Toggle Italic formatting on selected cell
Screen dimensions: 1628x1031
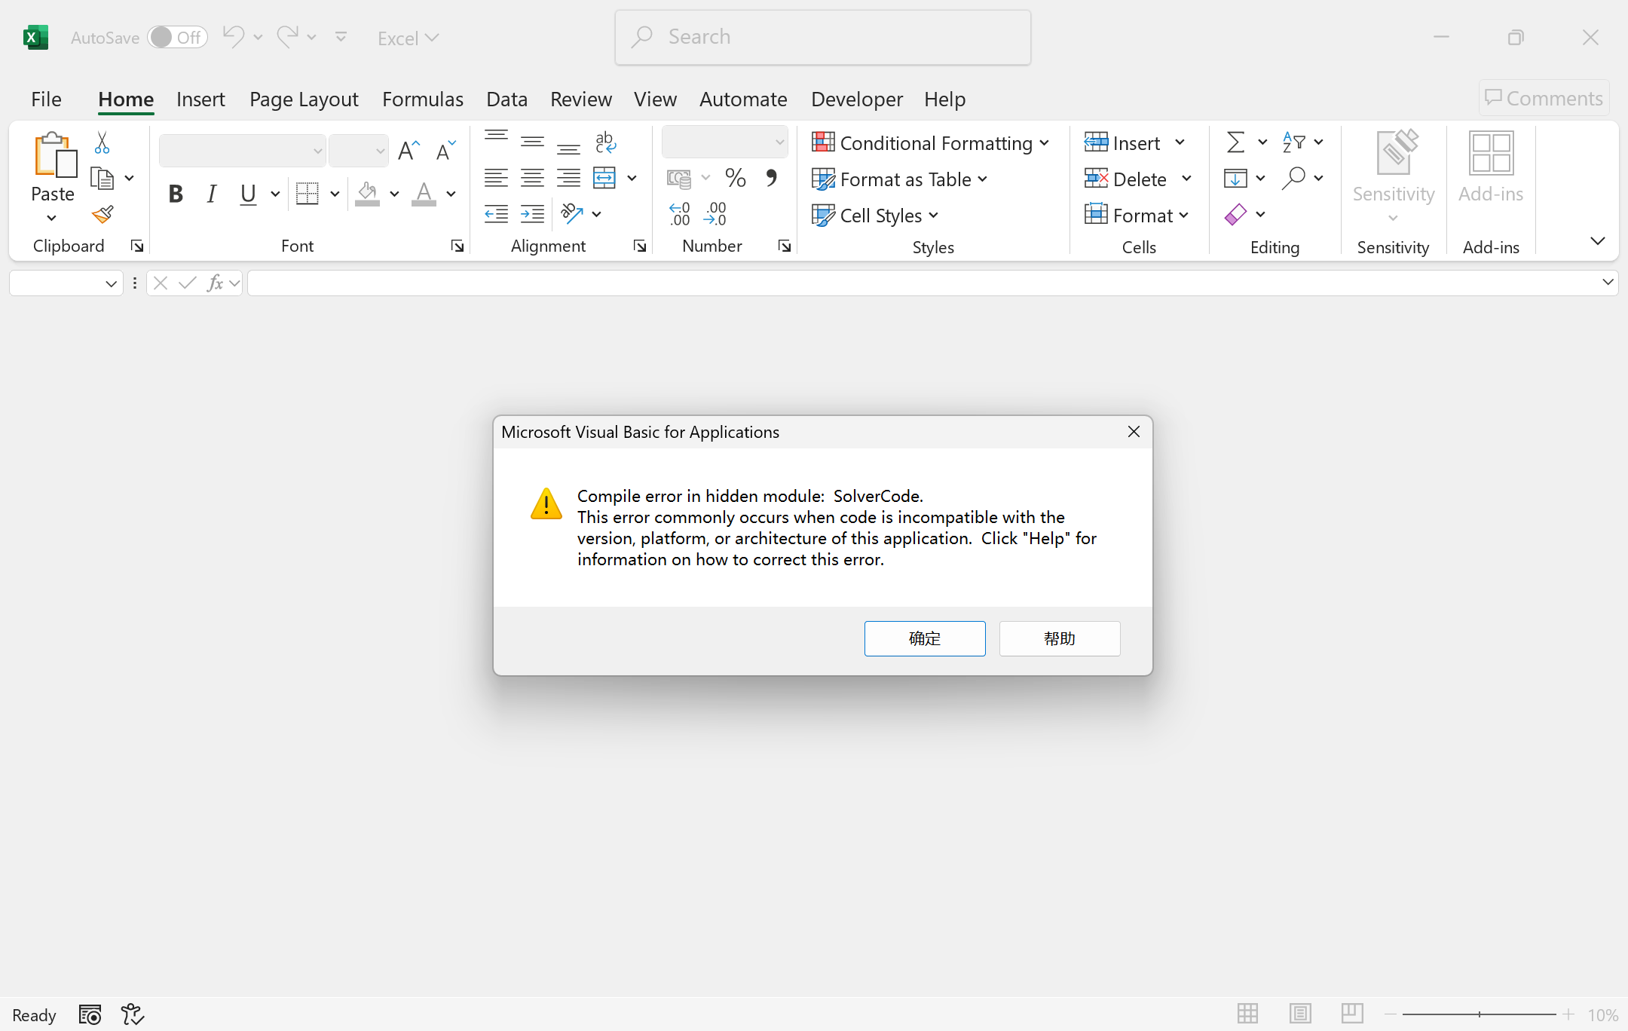pos(211,194)
